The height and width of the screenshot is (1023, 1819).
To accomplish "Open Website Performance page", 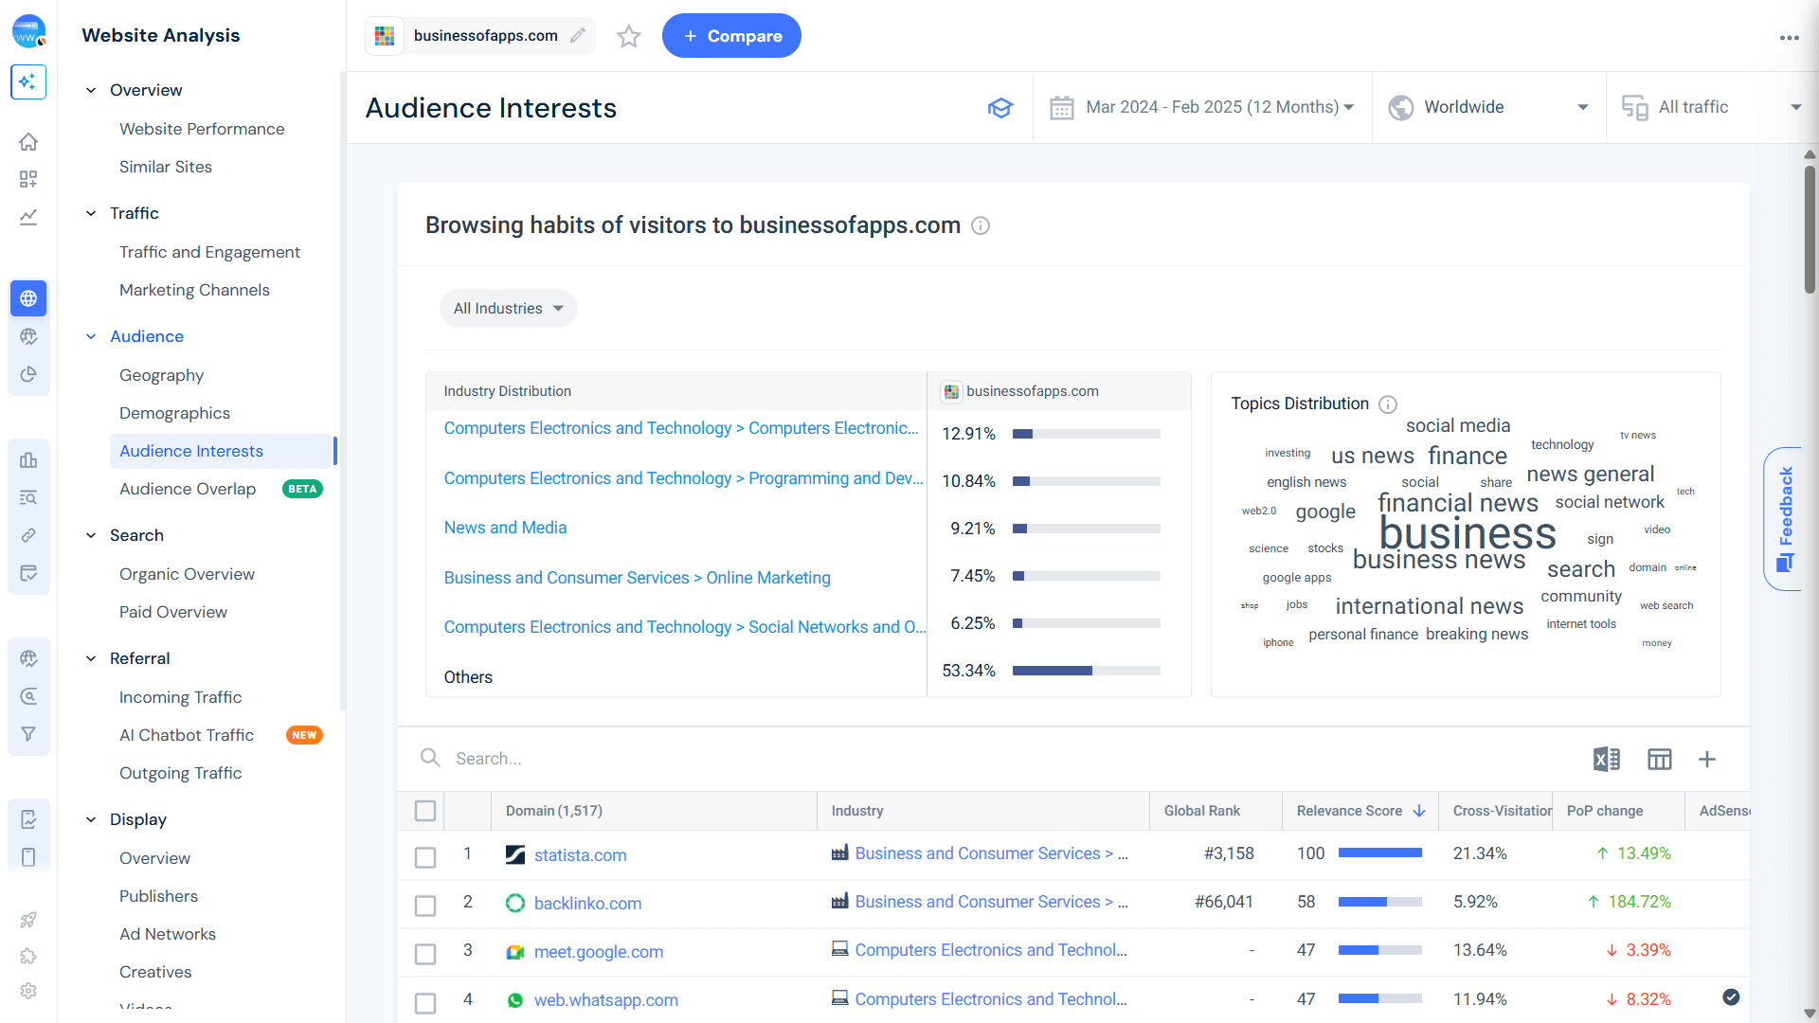I will tap(202, 129).
